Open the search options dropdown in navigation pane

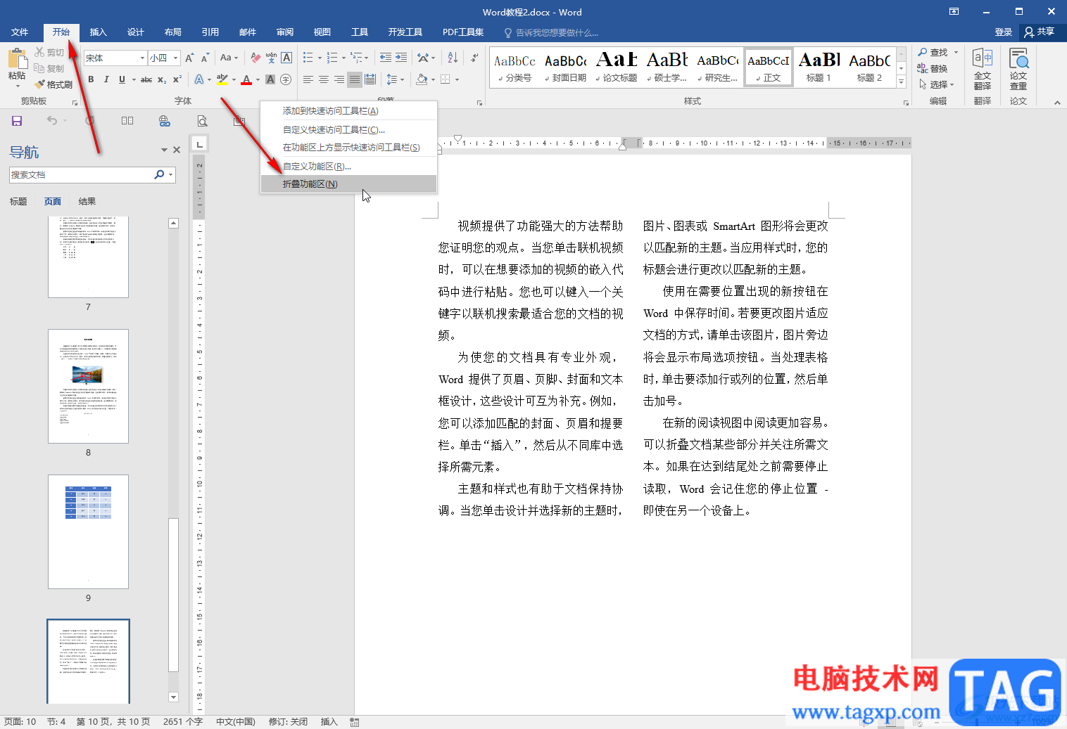click(x=171, y=174)
